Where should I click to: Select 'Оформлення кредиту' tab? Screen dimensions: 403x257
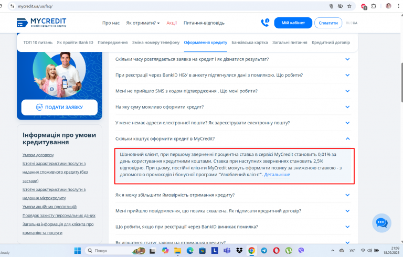click(205, 42)
